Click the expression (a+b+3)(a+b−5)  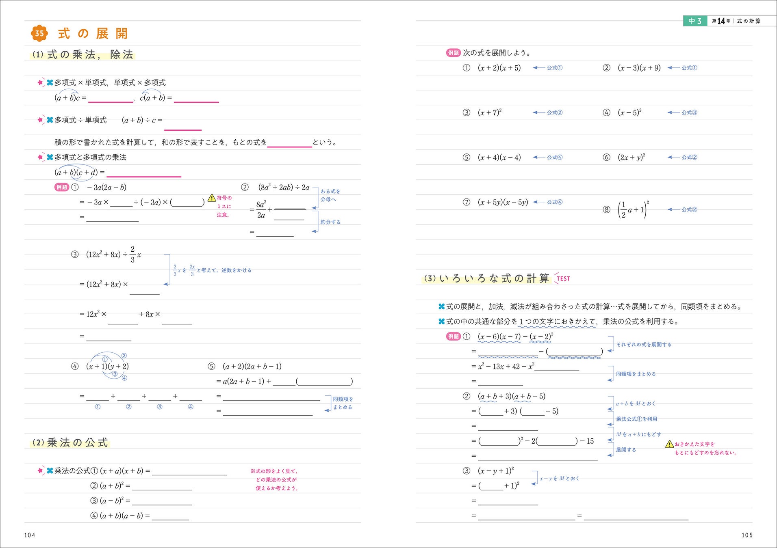(512, 396)
